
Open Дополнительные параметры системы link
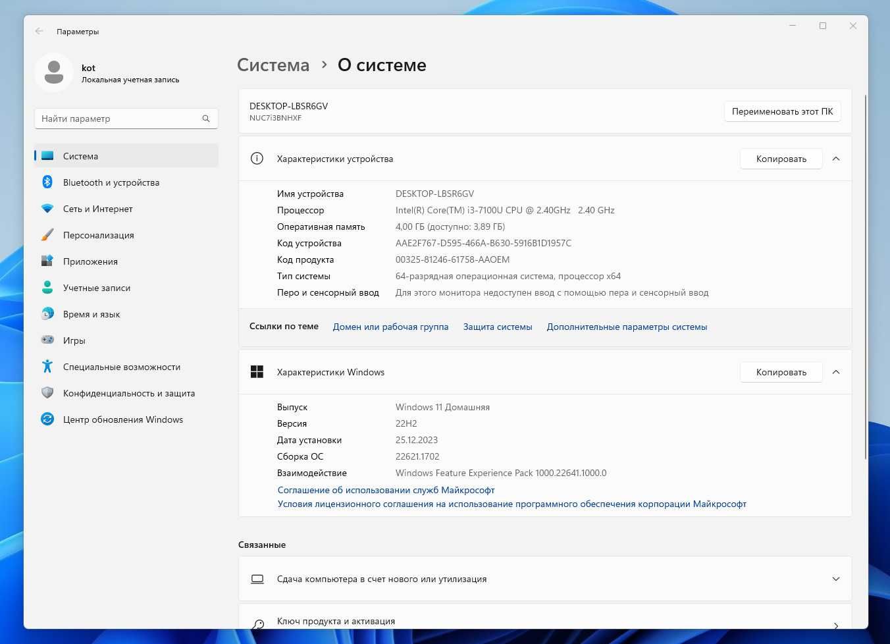coord(627,327)
